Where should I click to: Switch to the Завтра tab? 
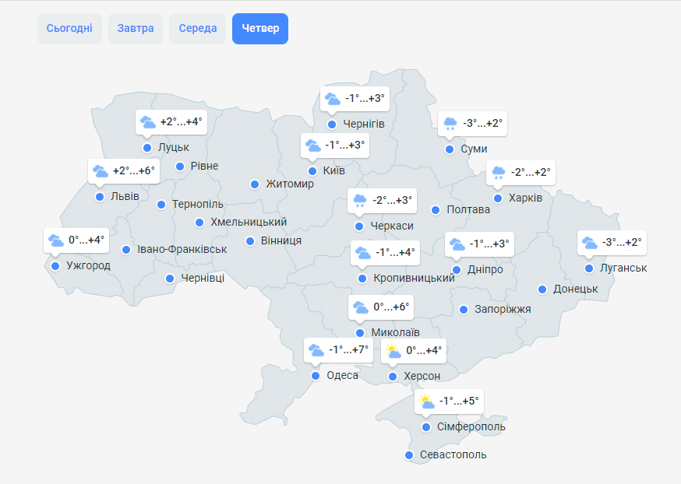pos(136,29)
